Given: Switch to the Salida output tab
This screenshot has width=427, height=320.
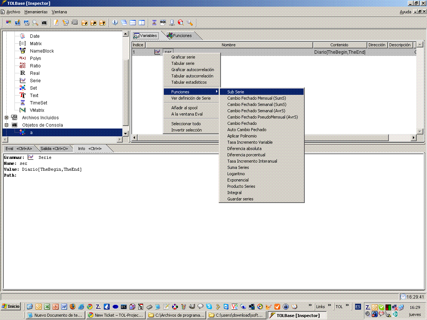Looking at the screenshot, I should point(54,149).
